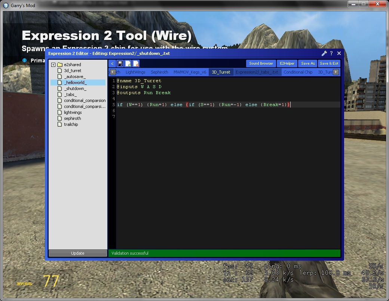Open the truncated conditional_comparsi… file

coord(85,106)
